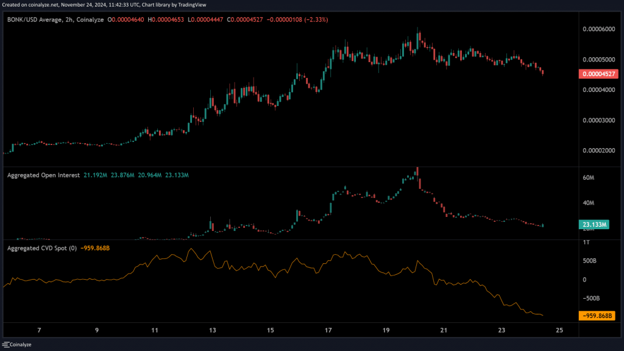
Task: Click the Coinalyze logo at bottom left
Action: click(16, 345)
